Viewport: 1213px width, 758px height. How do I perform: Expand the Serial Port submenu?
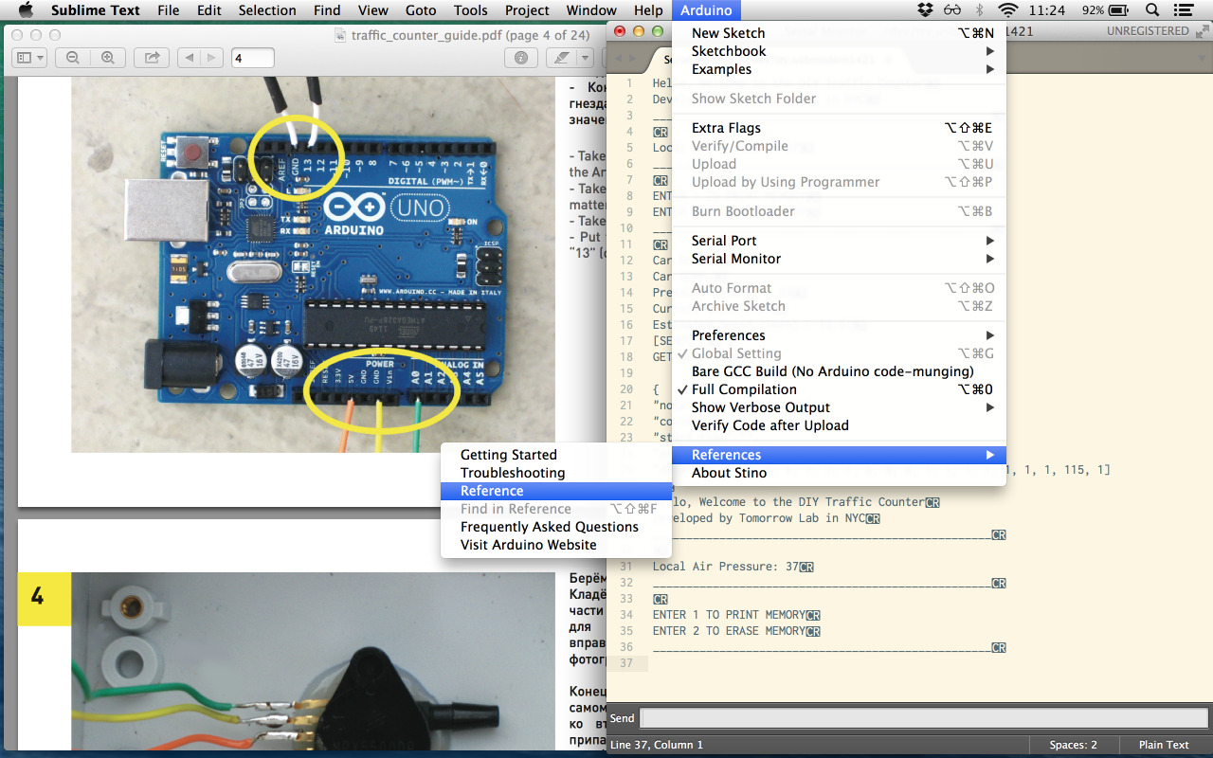point(724,241)
